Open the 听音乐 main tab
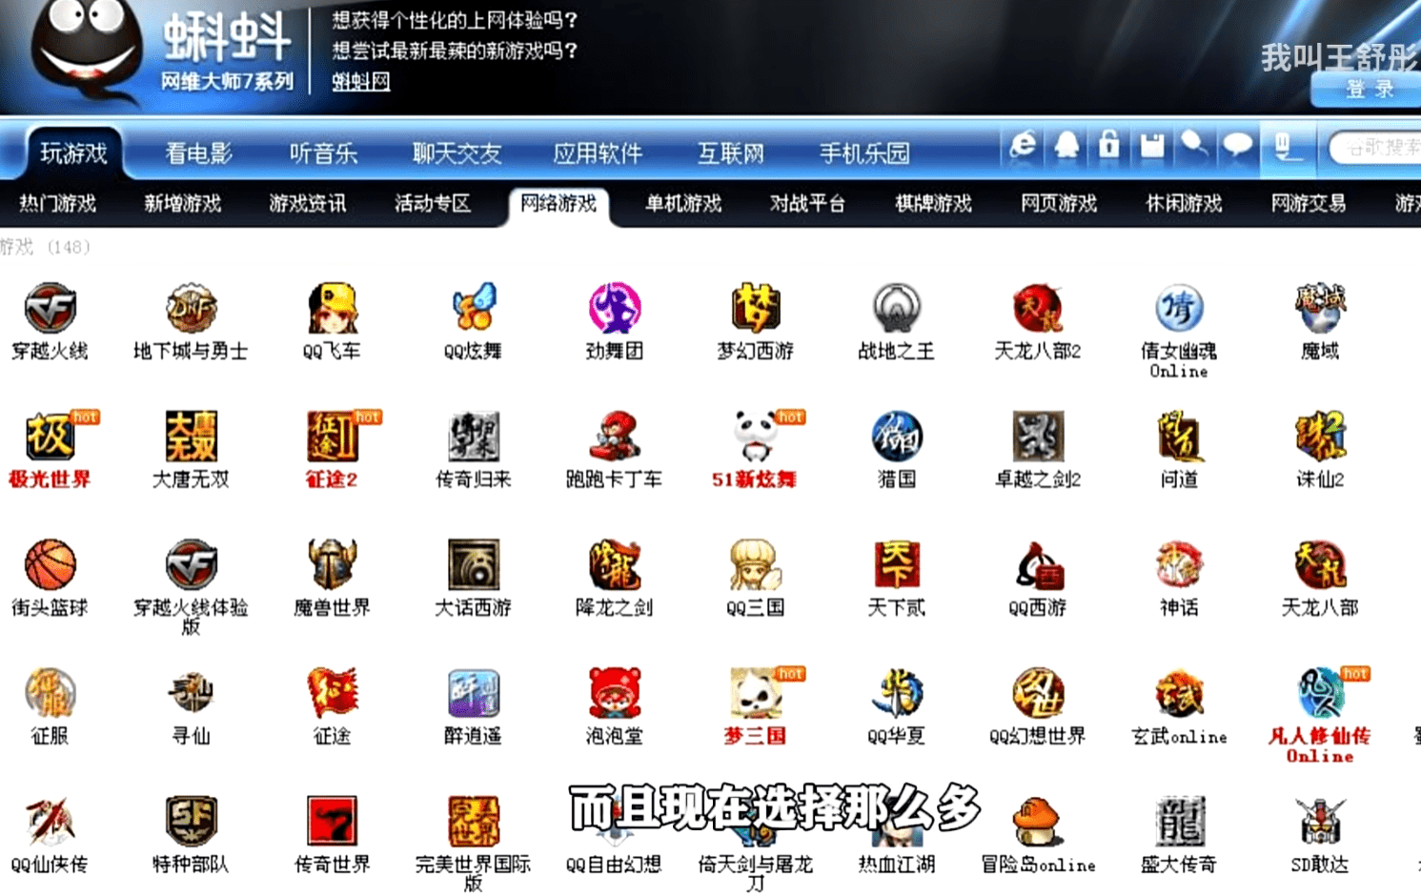The width and height of the screenshot is (1421, 896). point(323,153)
